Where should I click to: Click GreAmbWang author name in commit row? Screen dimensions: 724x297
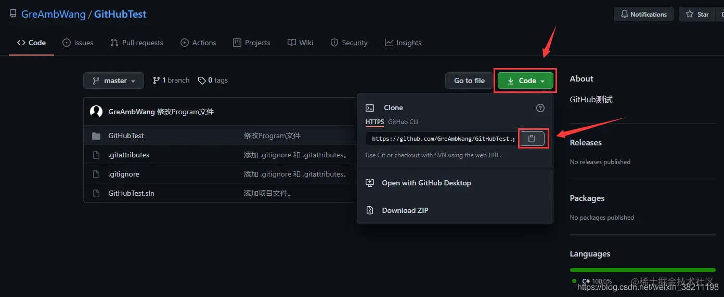coord(132,112)
